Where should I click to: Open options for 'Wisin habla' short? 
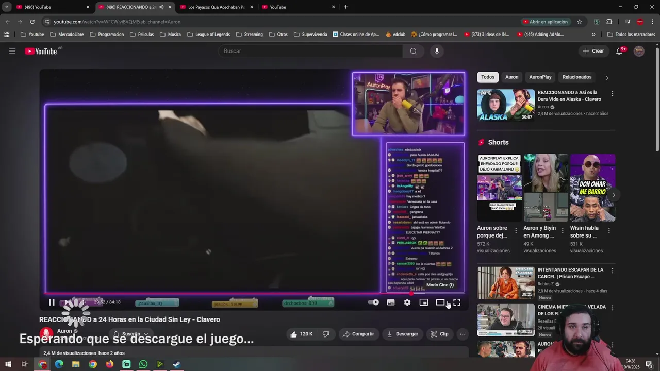point(609,231)
